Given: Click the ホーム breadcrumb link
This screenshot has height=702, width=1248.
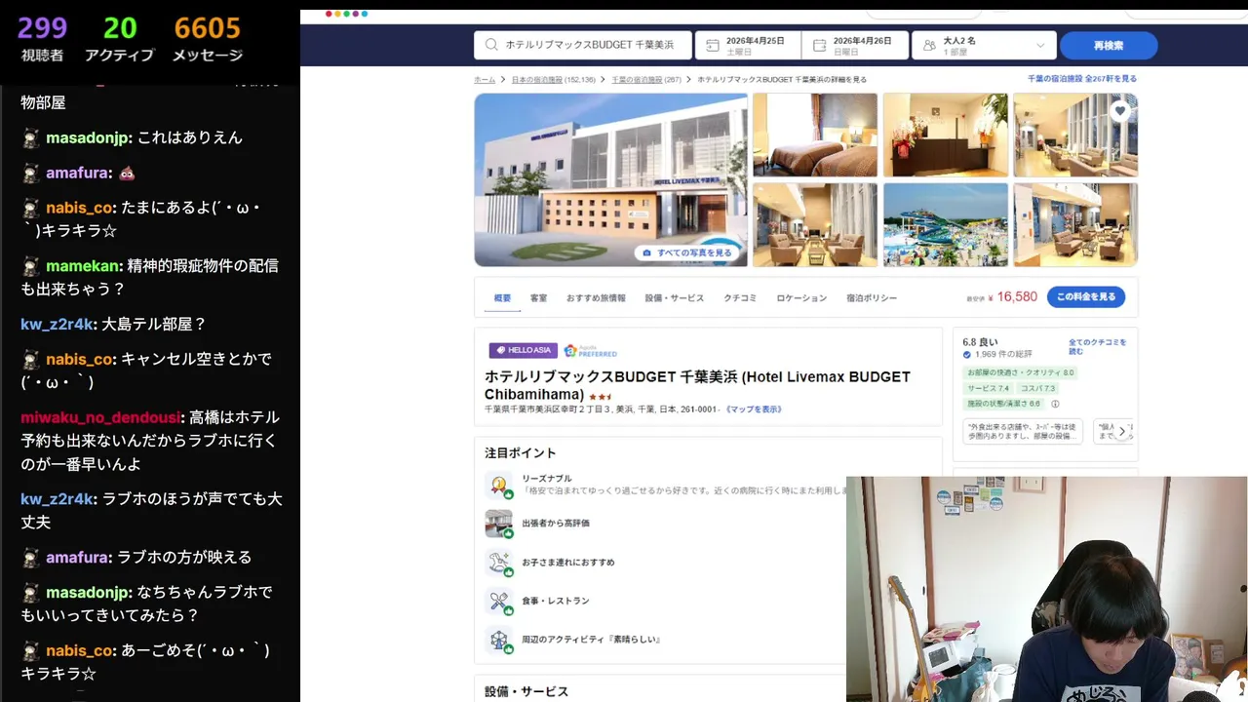Looking at the screenshot, I should [x=485, y=79].
